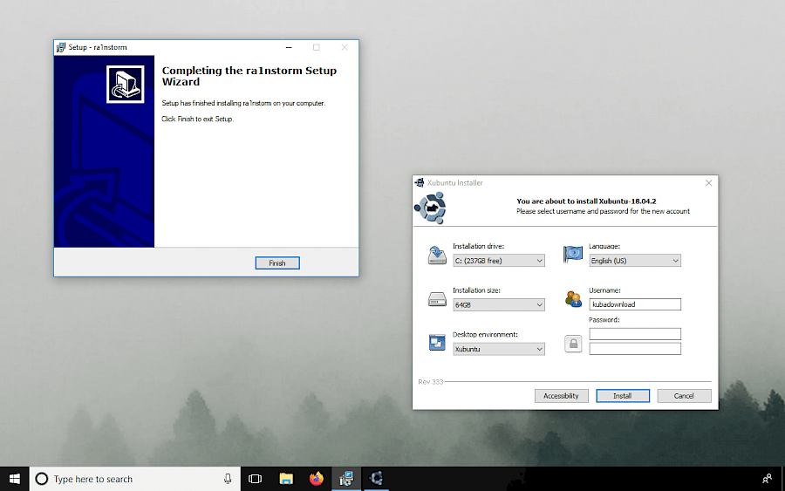
Task: Open the Language dropdown
Action: coord(635,260)
